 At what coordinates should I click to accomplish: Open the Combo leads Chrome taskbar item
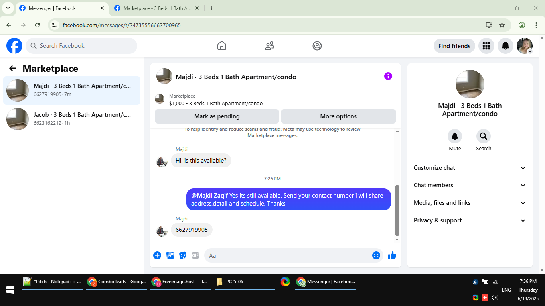[x=117, y=282]
